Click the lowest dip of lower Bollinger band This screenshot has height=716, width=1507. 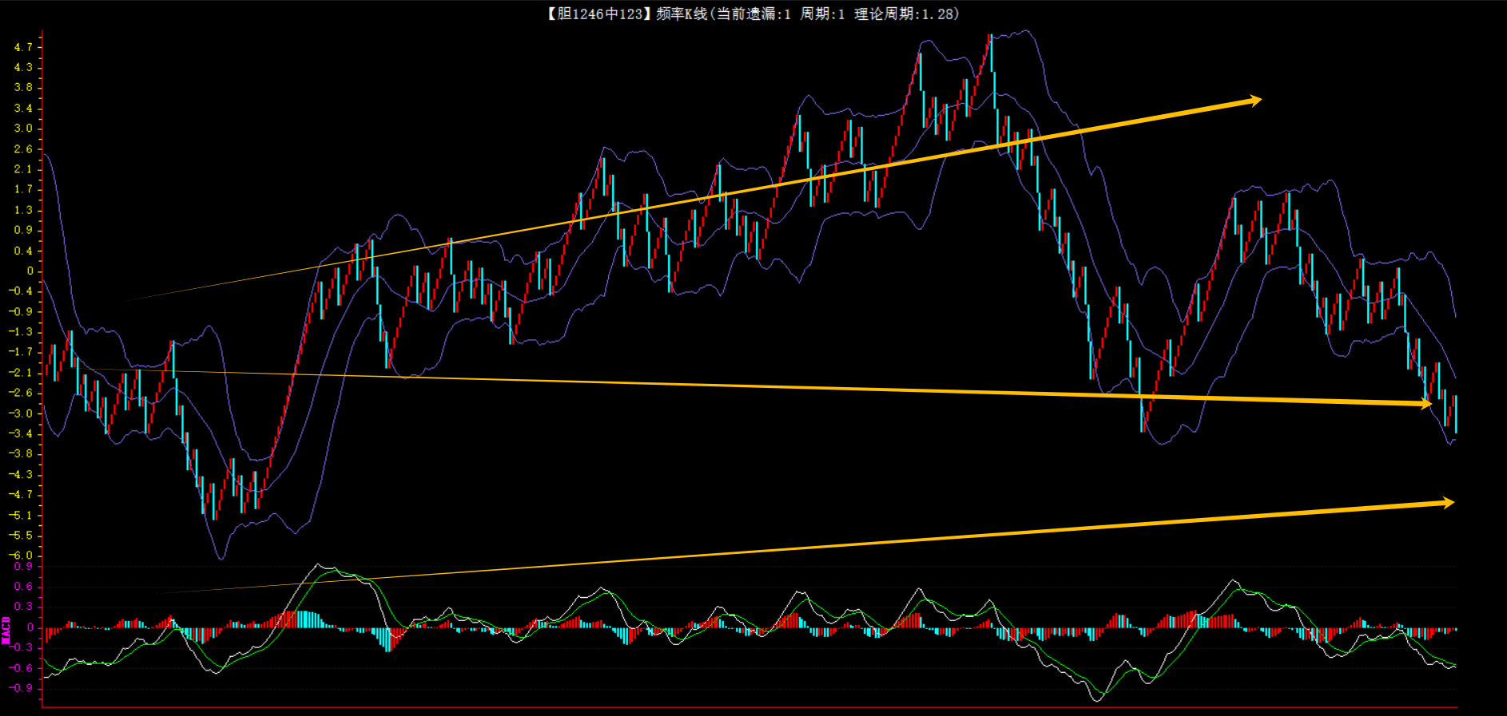coord(221,558)
